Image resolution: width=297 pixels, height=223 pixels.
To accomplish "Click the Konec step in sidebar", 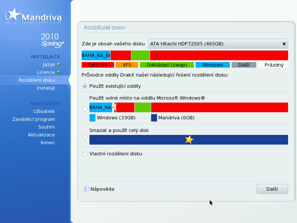I will (x=48, y=143).
